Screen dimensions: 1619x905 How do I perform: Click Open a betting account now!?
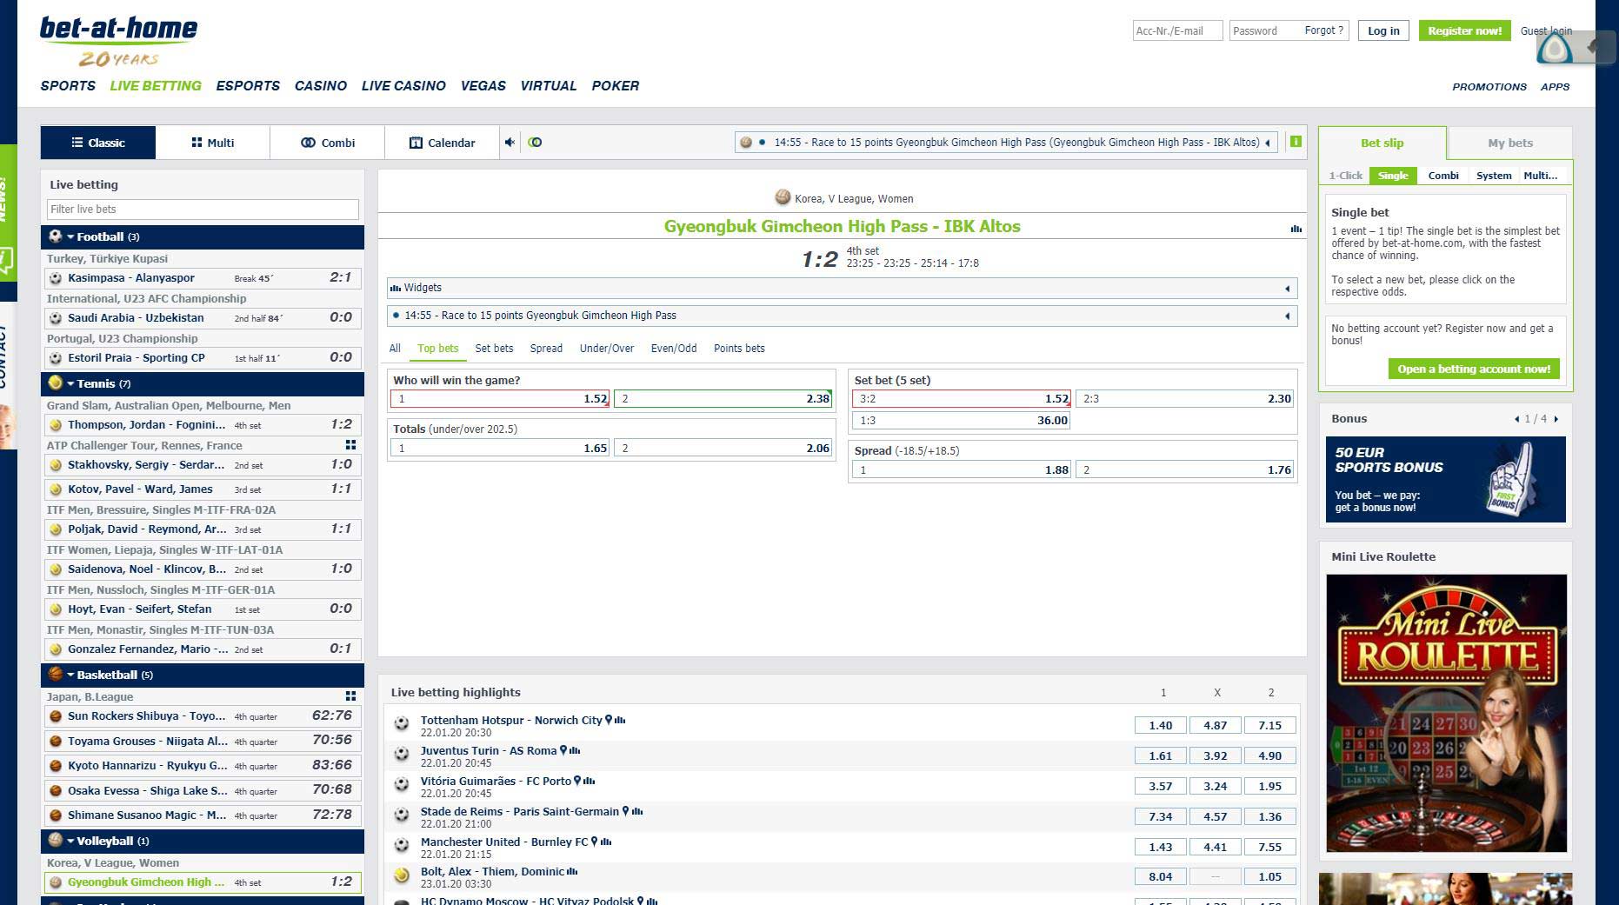(x=1474, y=369)
